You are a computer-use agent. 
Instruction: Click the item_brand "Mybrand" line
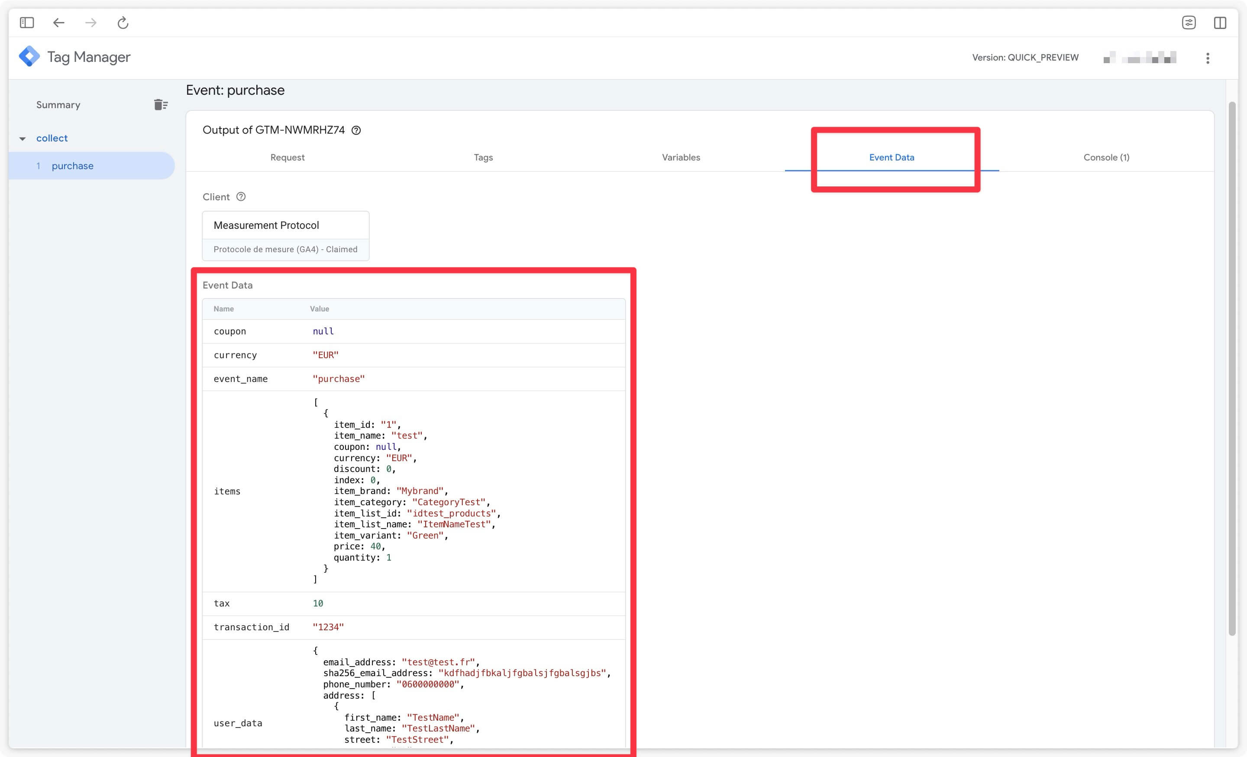[x=391, y=491]
